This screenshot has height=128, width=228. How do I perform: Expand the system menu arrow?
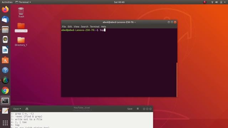(225, 2)
